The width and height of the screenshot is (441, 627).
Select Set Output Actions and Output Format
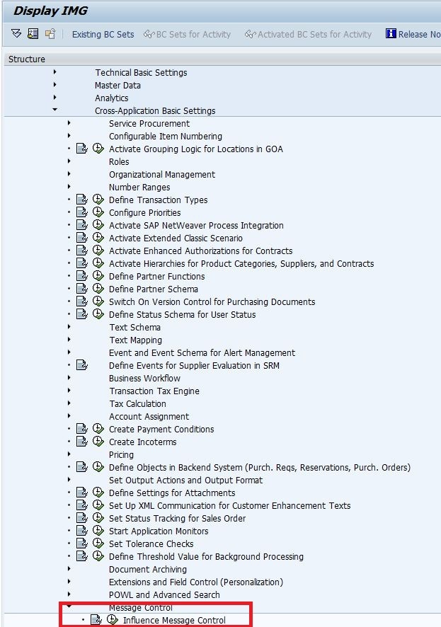click(x=186, y=480)
